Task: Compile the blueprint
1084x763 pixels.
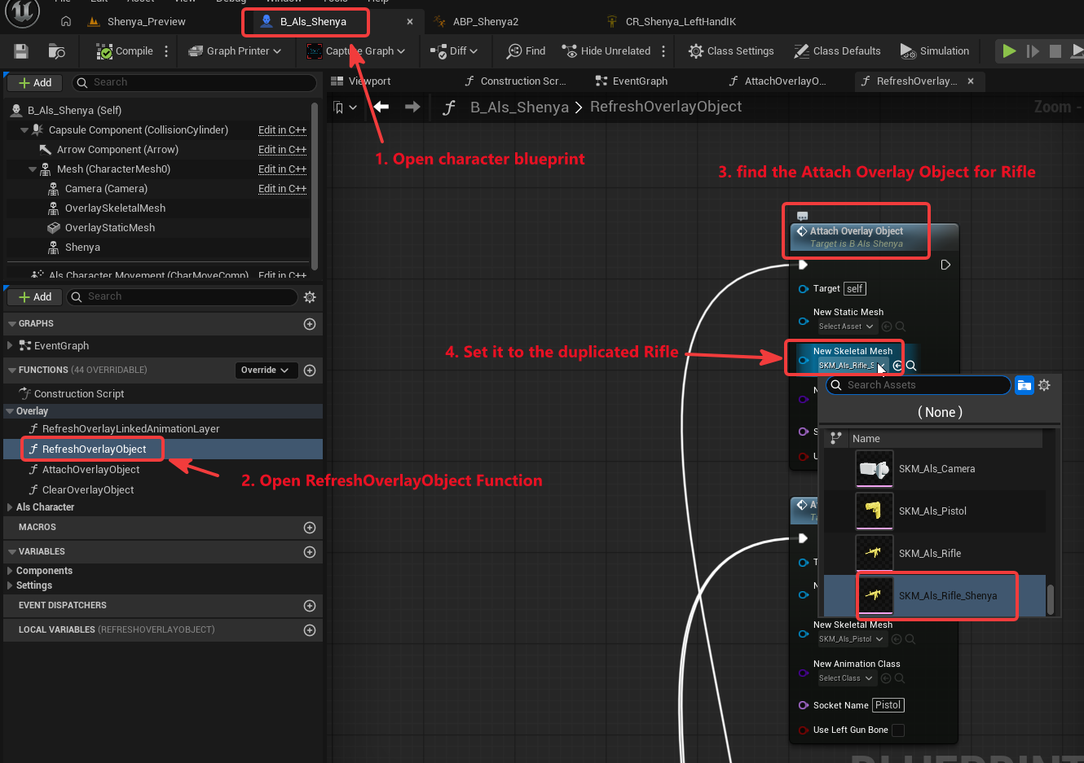Action: tap(125, 51)
